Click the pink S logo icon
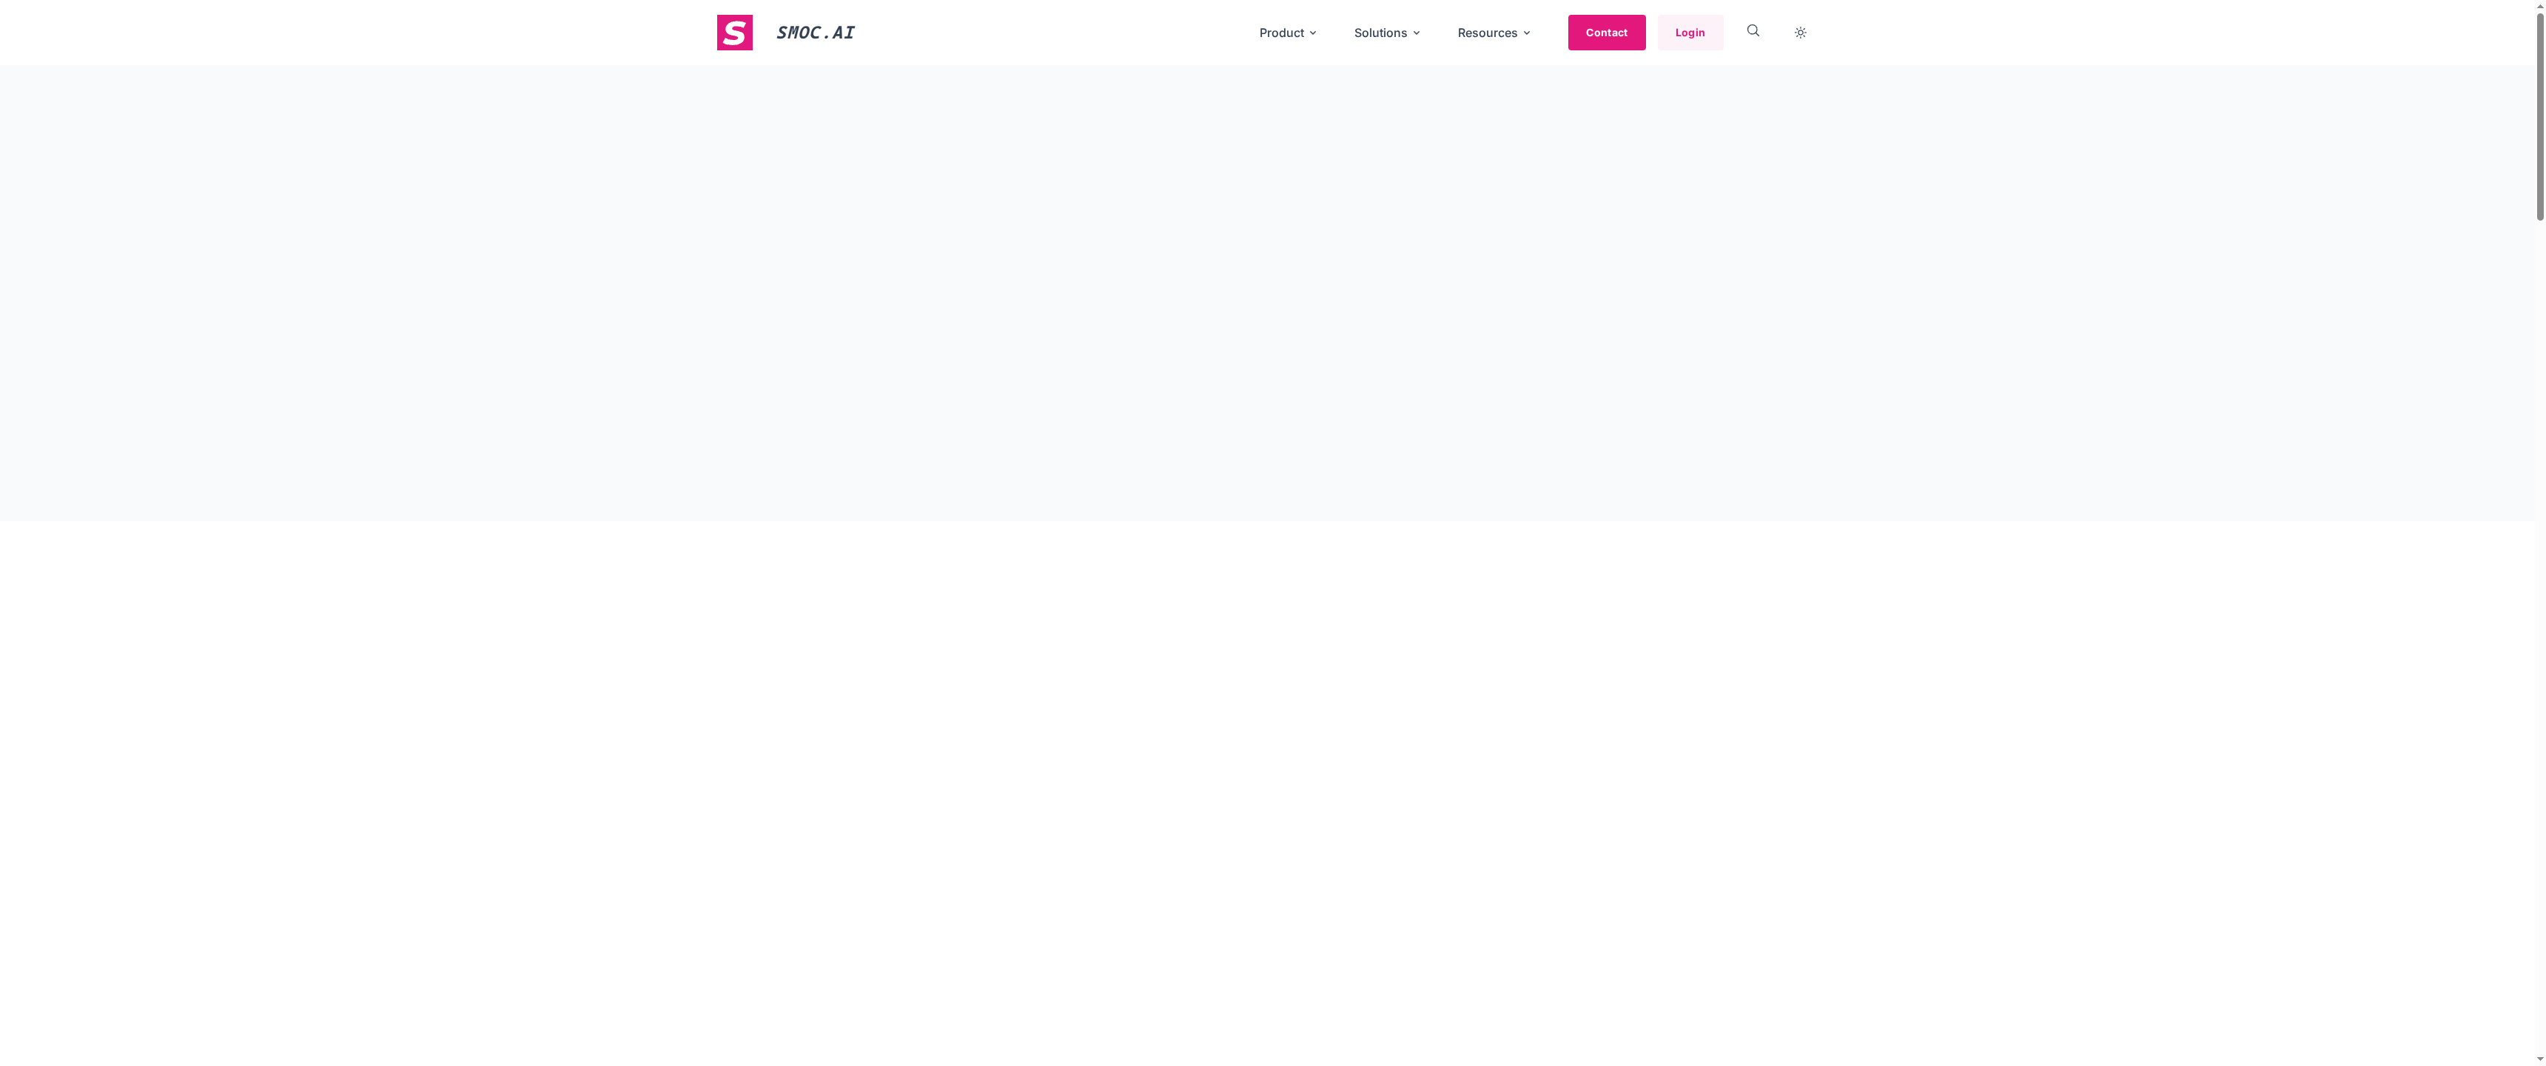This screenshot has width=2546, height=1066. 734,33
